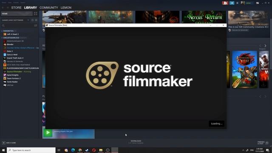Open the COMMUNITY tab

click(49, 8)
